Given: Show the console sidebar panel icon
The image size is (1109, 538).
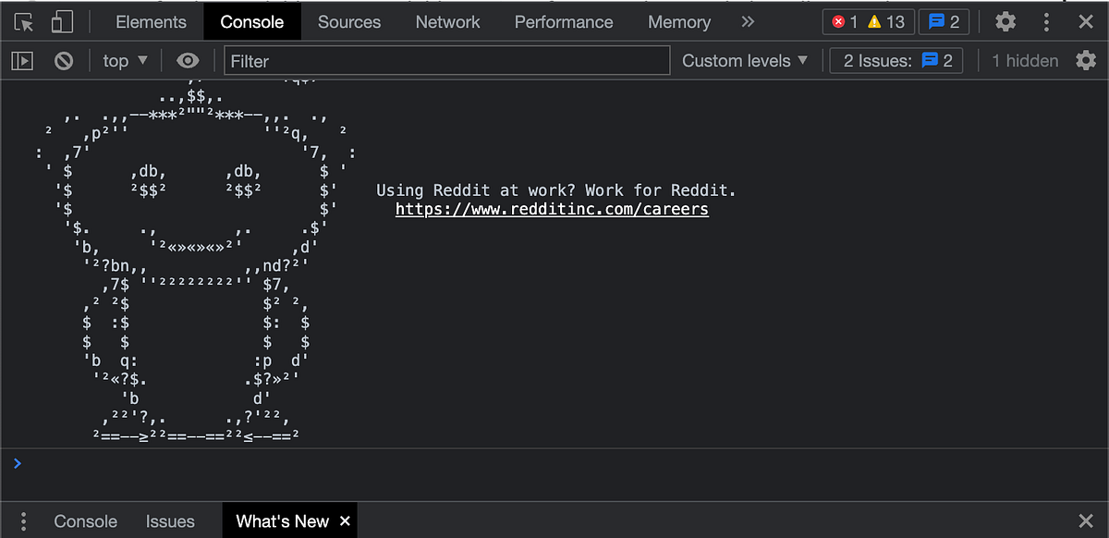Looking at the screenshot, I should pyautogui.click(x=22, y=60).
